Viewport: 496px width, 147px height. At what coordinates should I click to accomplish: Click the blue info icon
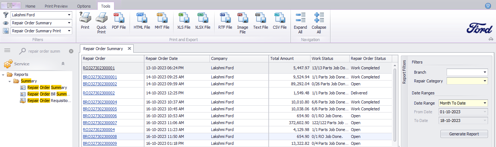[x=488, y=5]
